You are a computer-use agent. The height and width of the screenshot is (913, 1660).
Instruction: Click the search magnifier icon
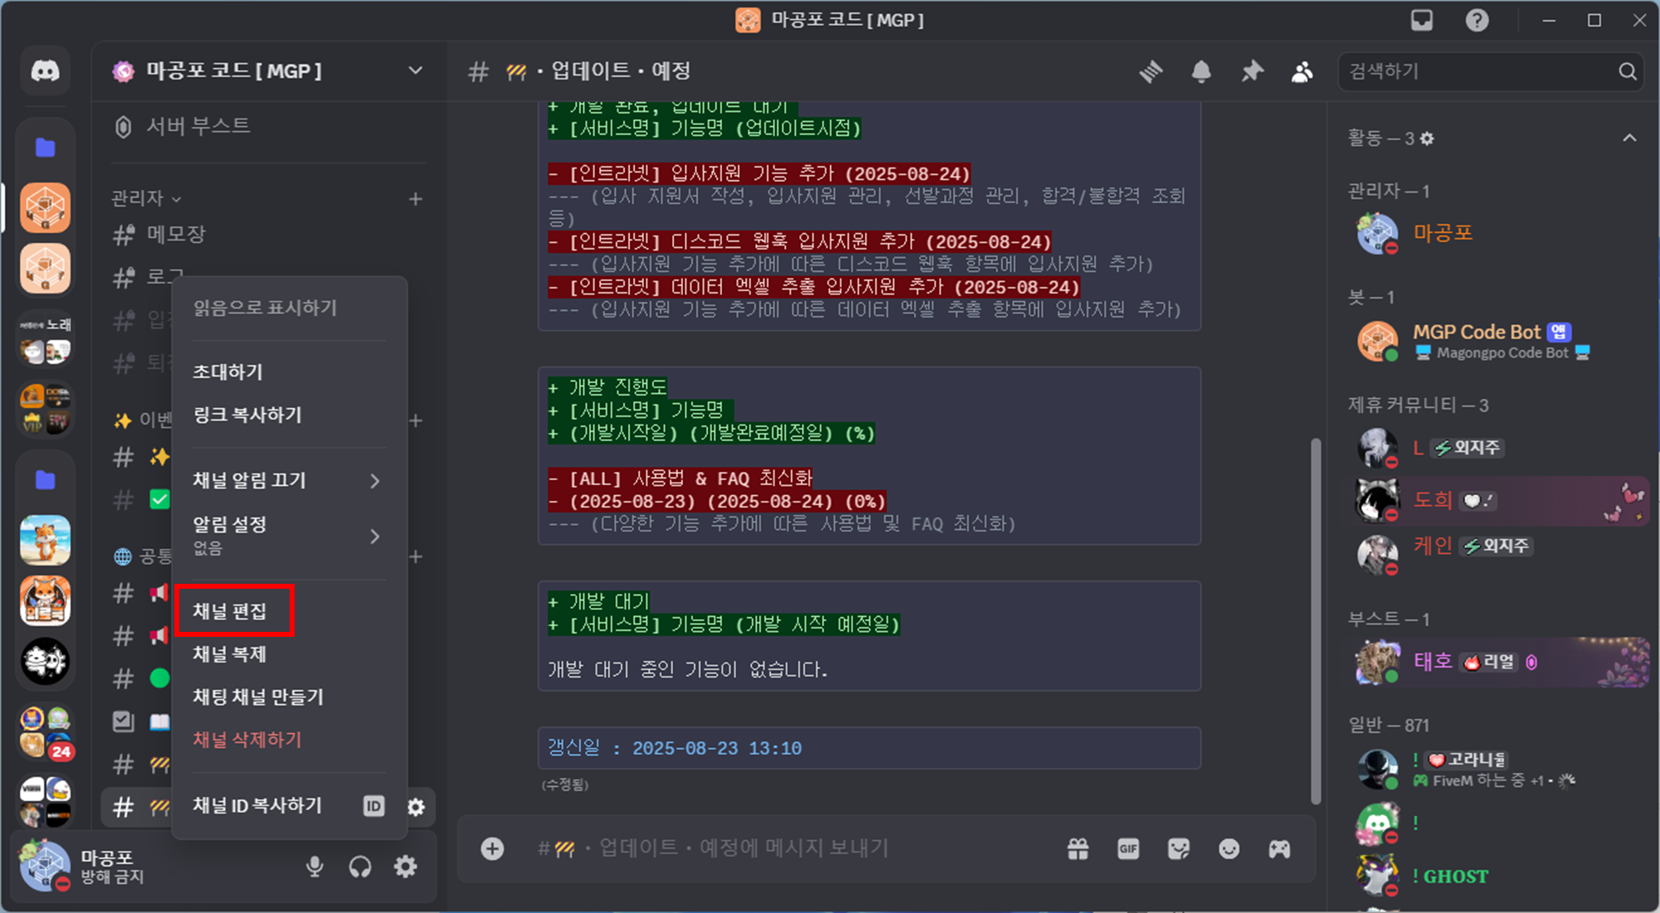pos(1627,72)
